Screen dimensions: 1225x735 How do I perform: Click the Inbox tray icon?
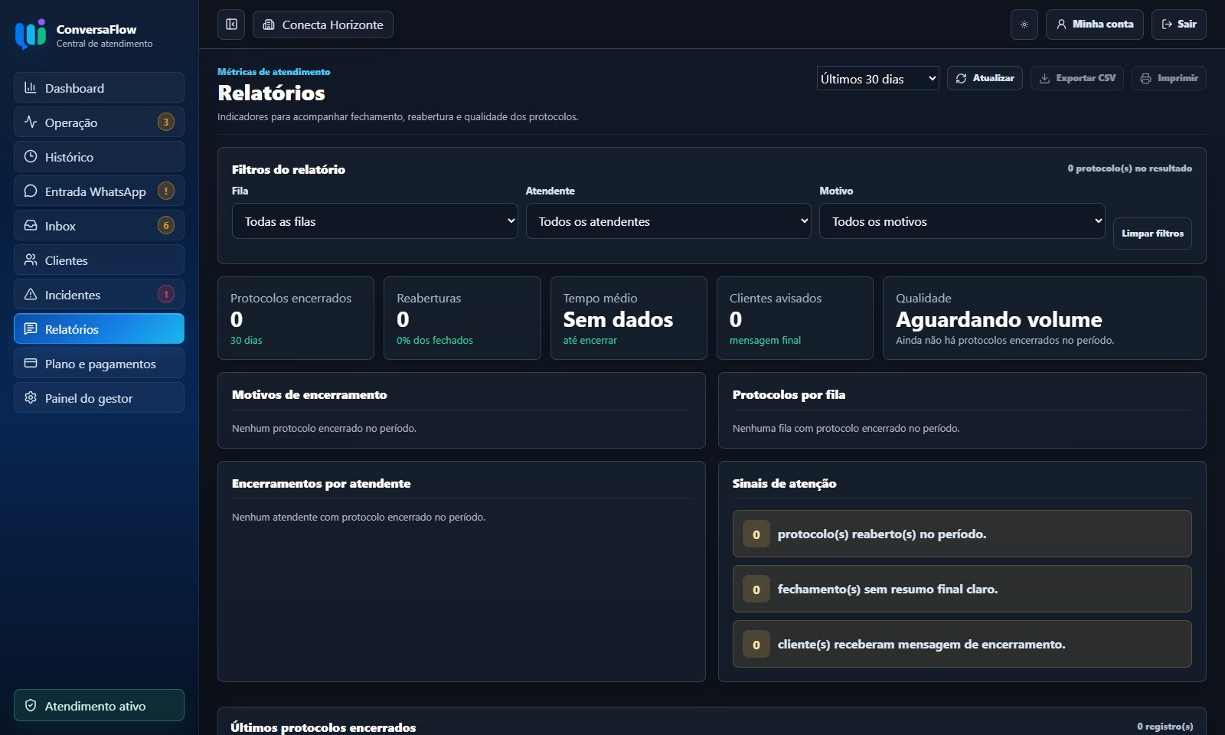(x=31, y=225)
